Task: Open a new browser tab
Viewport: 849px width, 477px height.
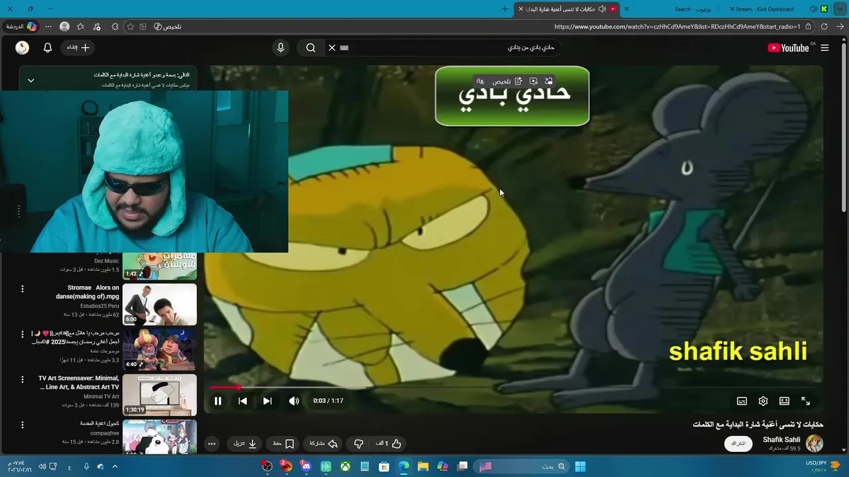Action: [x=505, y=9]
